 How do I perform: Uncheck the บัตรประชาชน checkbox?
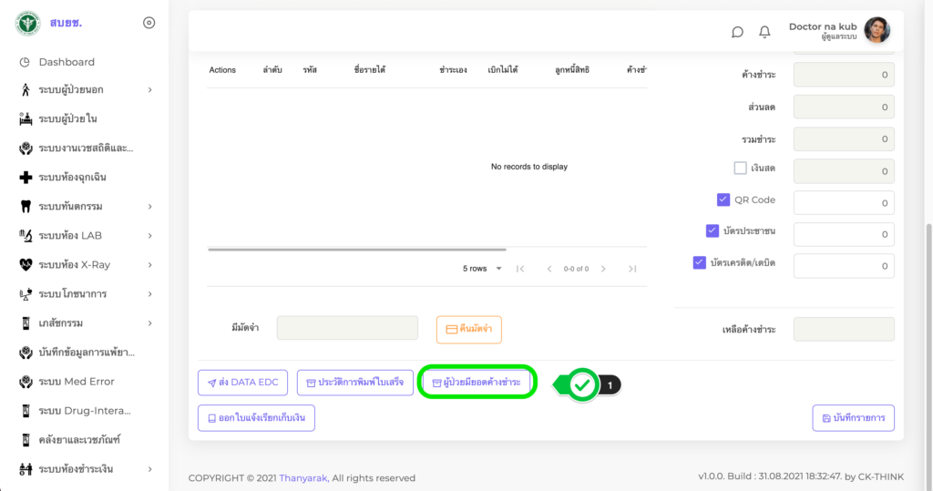(713, 231)
